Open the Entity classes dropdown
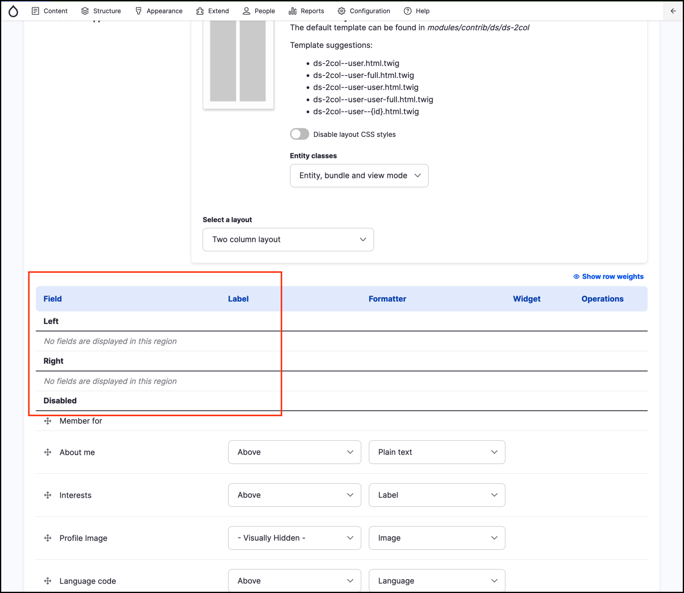The width and height of the screenshot is (684, 593). (x=359, y=175)
